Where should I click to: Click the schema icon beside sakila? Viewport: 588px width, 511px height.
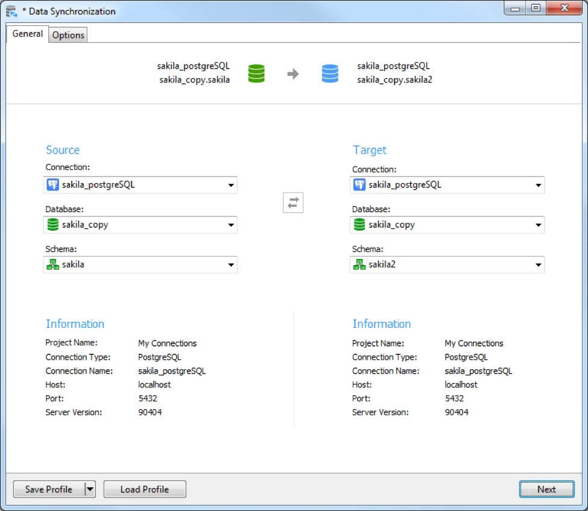tap(53, 265)
